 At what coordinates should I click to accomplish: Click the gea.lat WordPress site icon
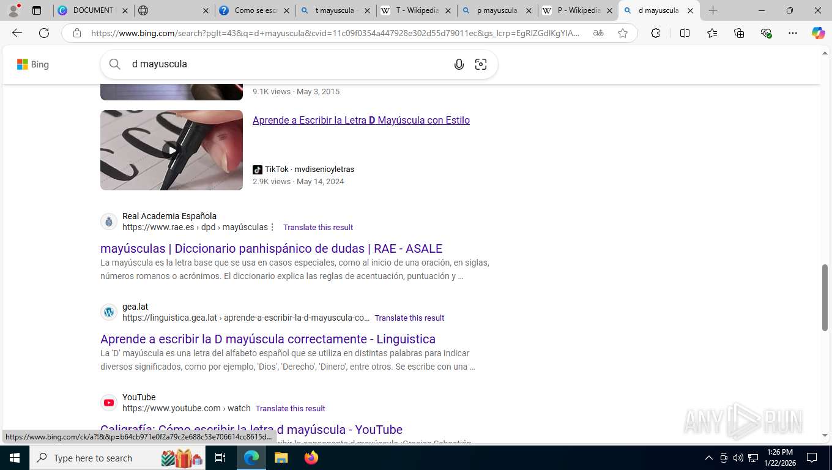click(109, 312)
